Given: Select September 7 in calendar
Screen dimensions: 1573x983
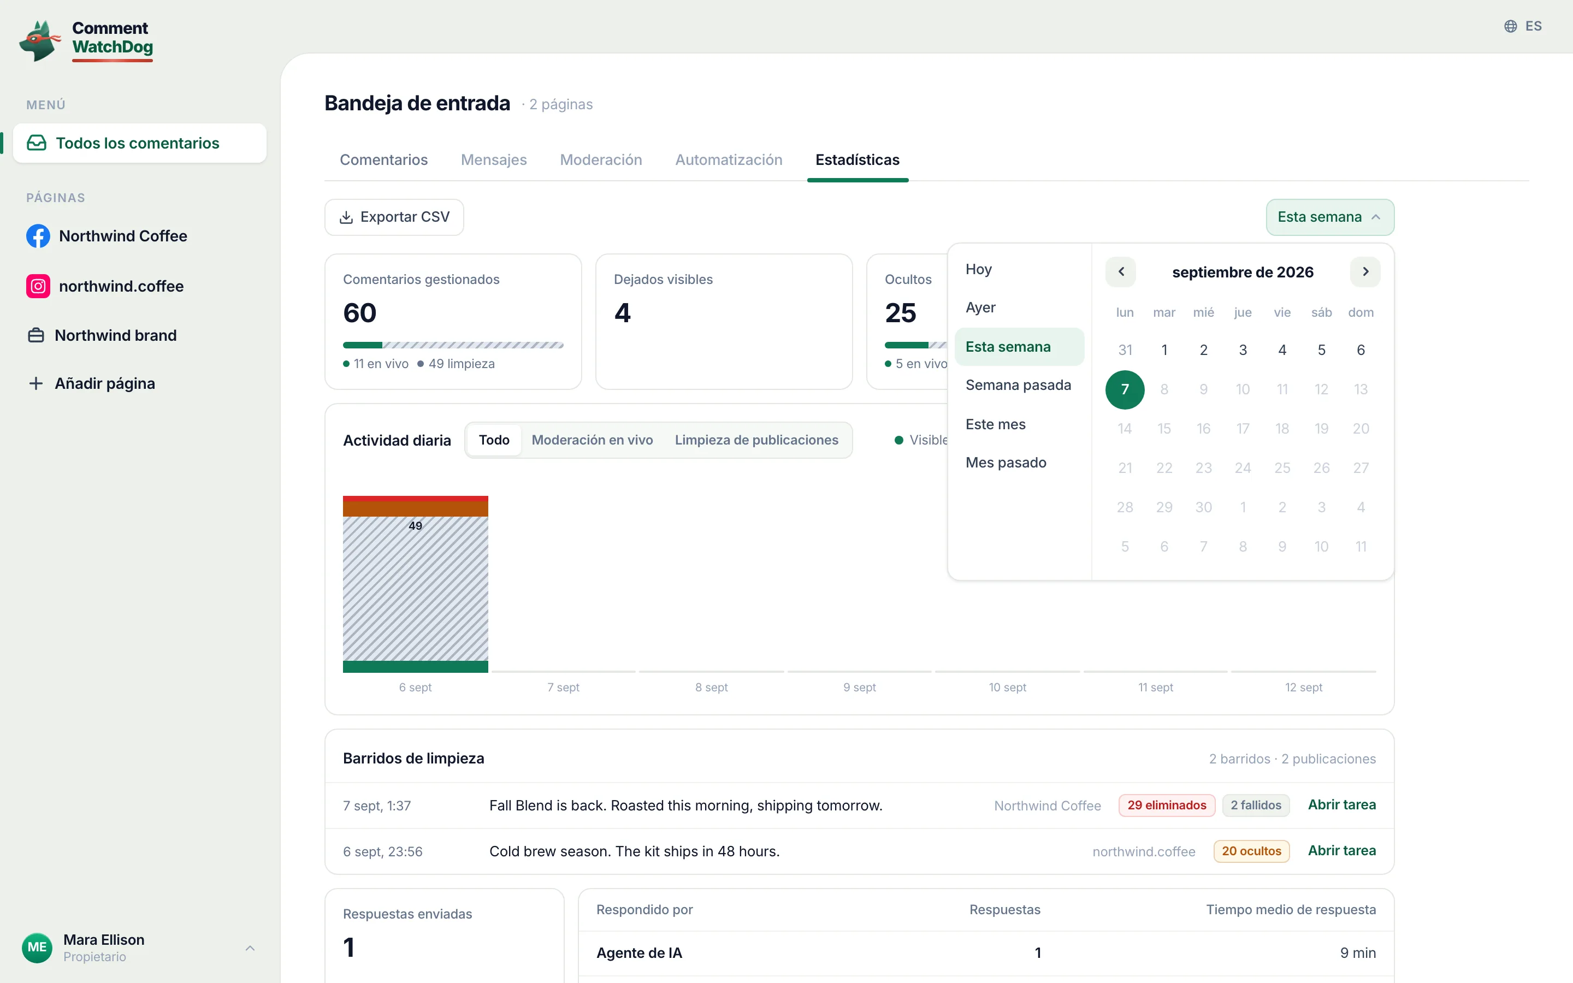Looking at the screenshot, I should (1125, 389).
